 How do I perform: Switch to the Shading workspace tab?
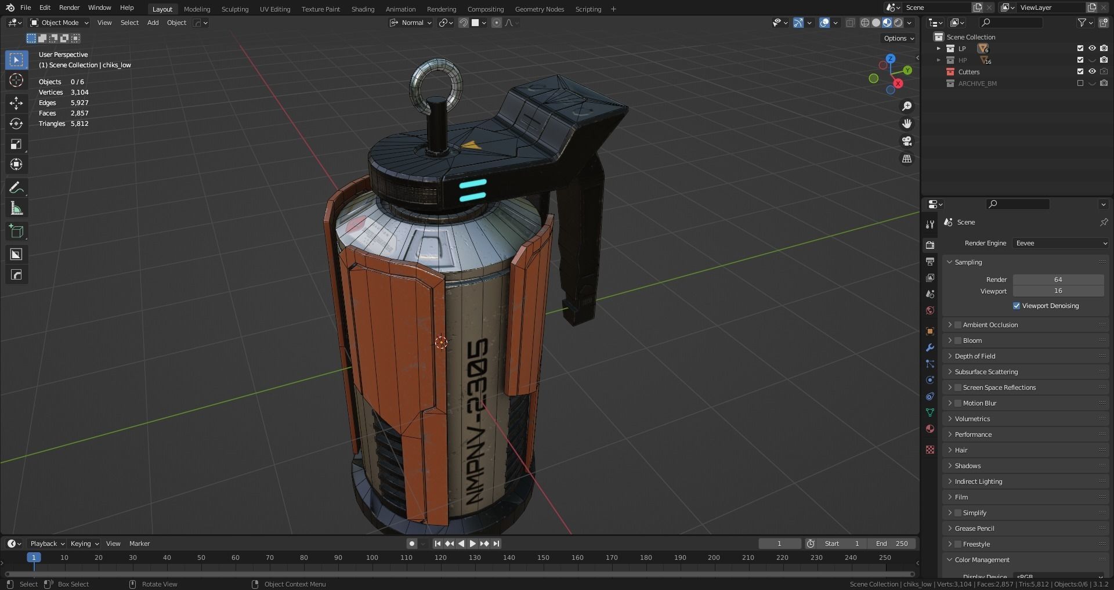363,9
